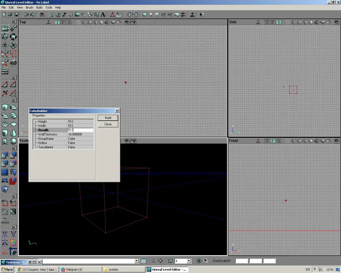Toggle eye visibility icon in Side viewport
This screenshot has width=341, height=273.
click(x=337, y=22)
